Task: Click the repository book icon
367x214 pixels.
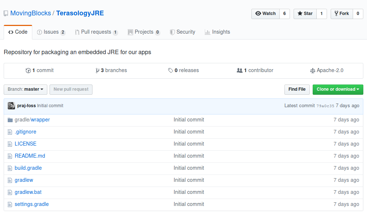Action: point(6,14)
